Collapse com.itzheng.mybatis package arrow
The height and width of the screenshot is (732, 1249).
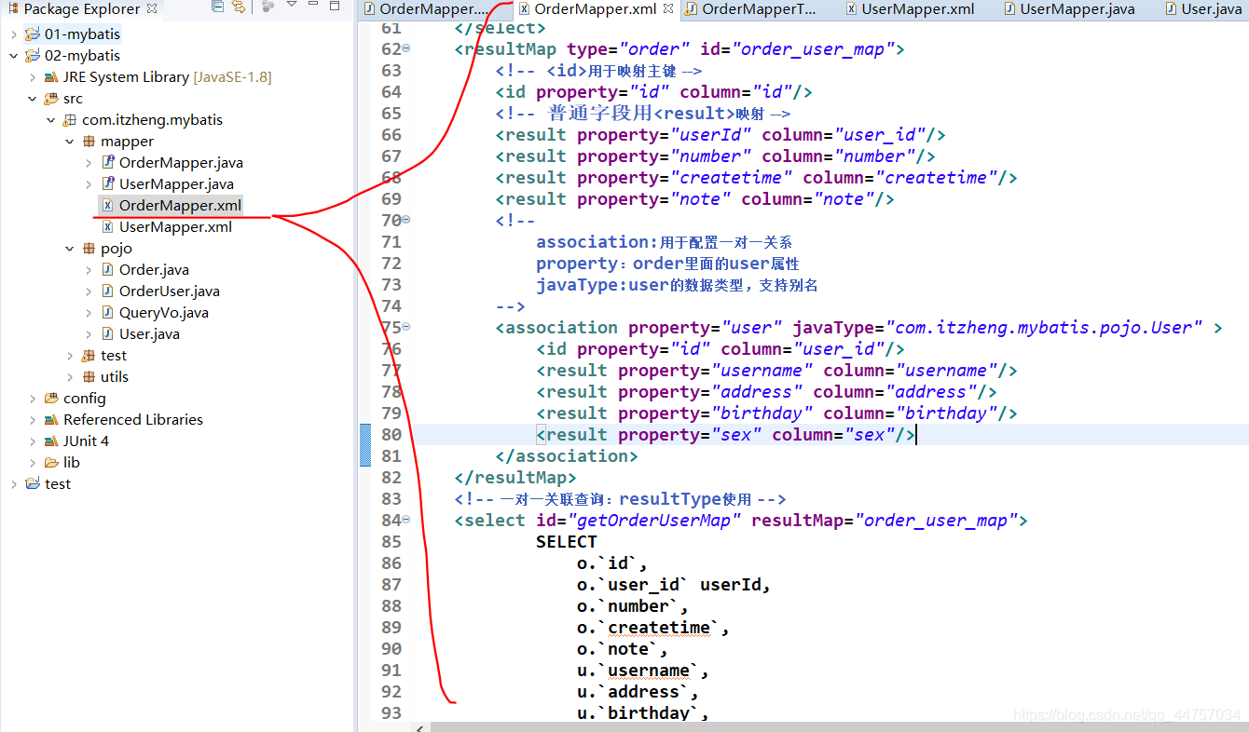click(50, 120)
